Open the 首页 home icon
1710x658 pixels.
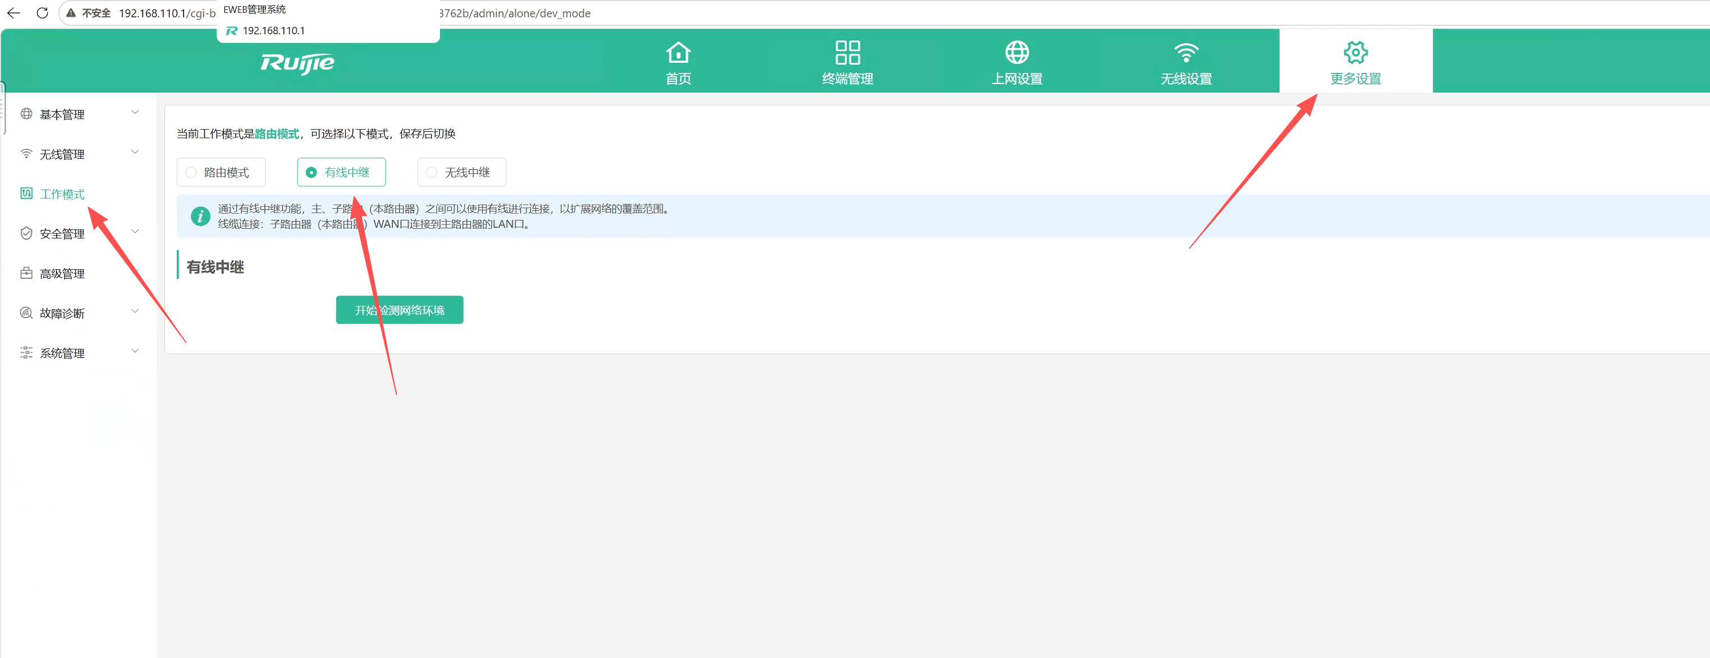678,52
